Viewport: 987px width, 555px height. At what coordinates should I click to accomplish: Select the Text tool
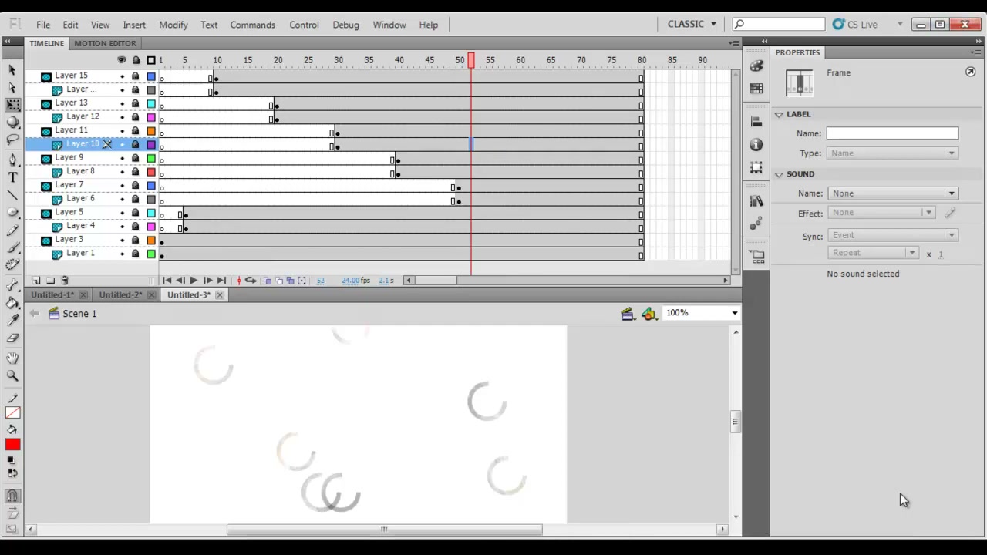pos(12,177)
